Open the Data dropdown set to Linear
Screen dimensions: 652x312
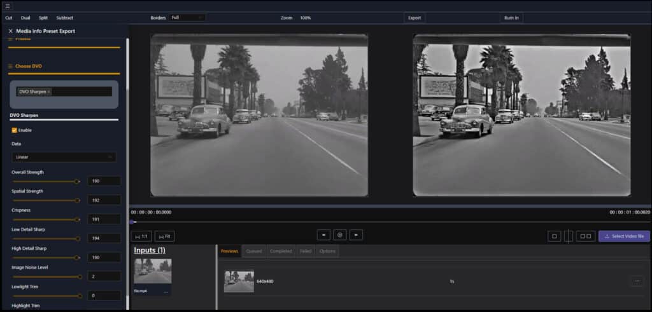tap(64, 157)
